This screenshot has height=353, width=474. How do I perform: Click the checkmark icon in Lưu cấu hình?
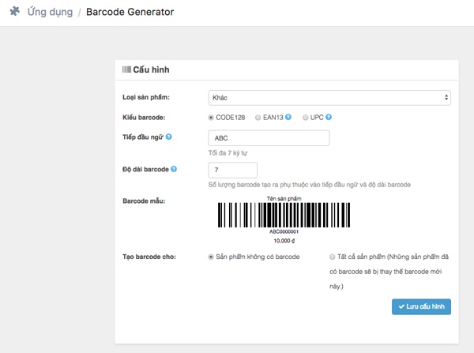point(401,306)
